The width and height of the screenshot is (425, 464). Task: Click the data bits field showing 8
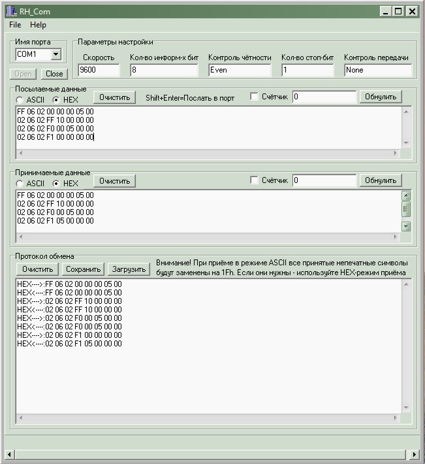point(164,70)
